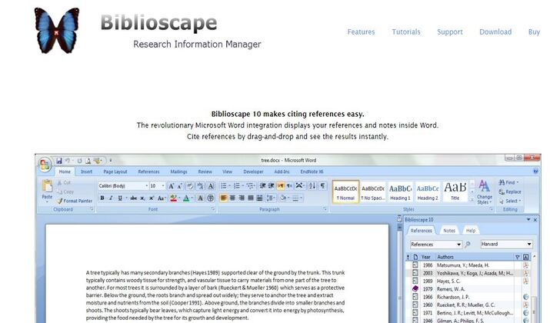Select Center alignment
The width and height of the screenshot is (550, 323).
coord(232,198)
